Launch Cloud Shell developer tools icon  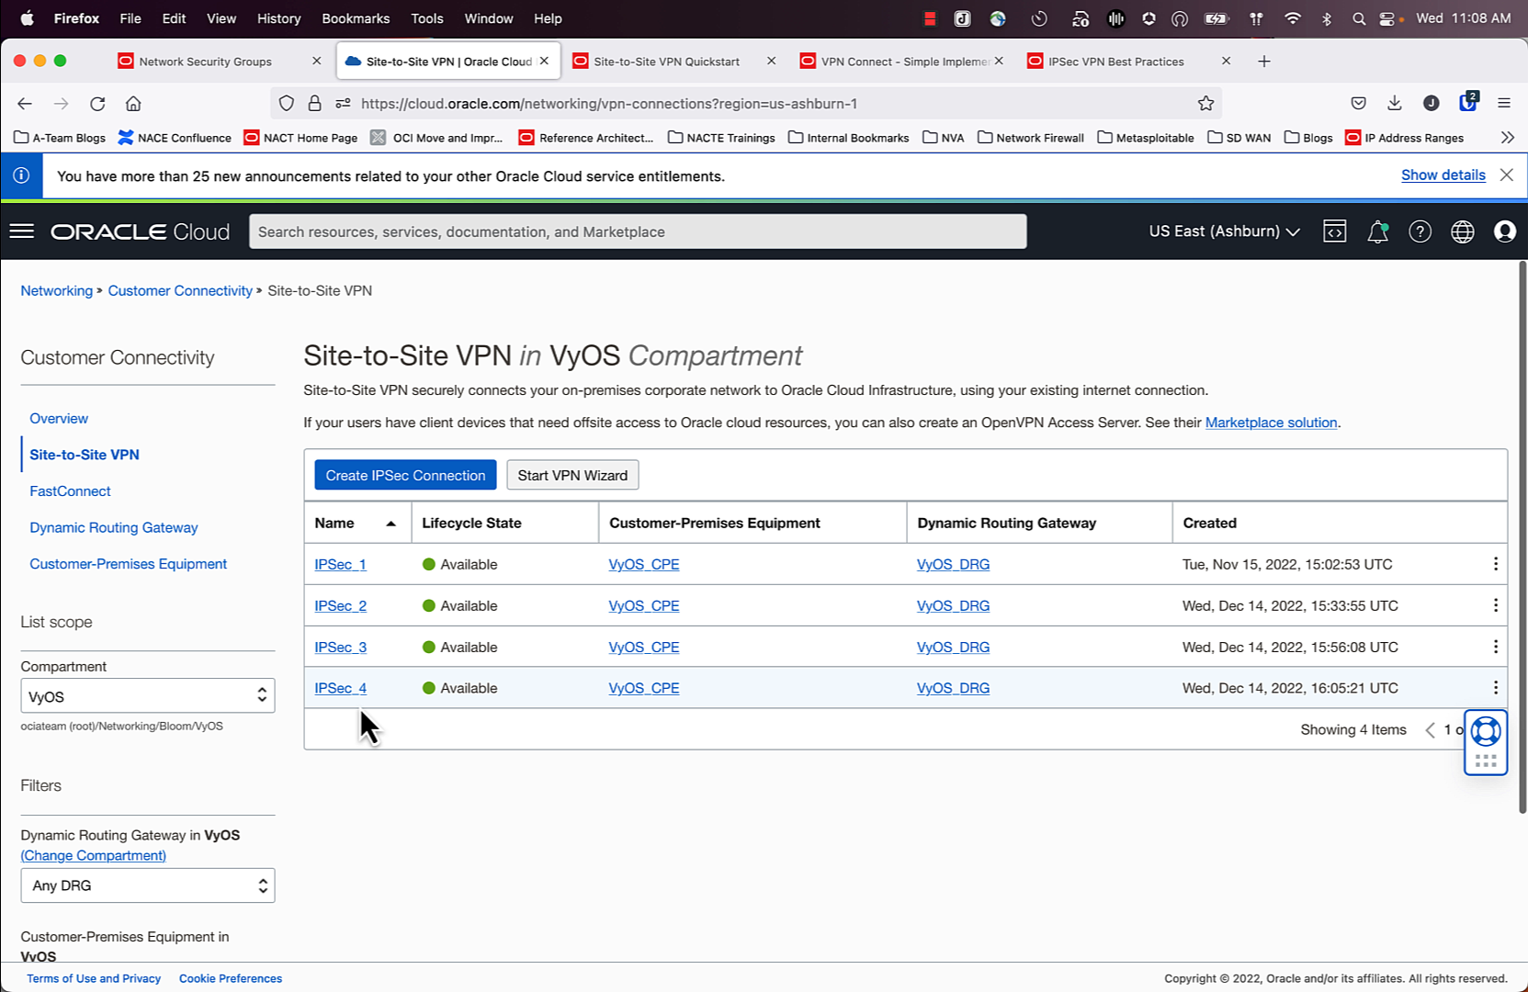(x=1334, y=231)
